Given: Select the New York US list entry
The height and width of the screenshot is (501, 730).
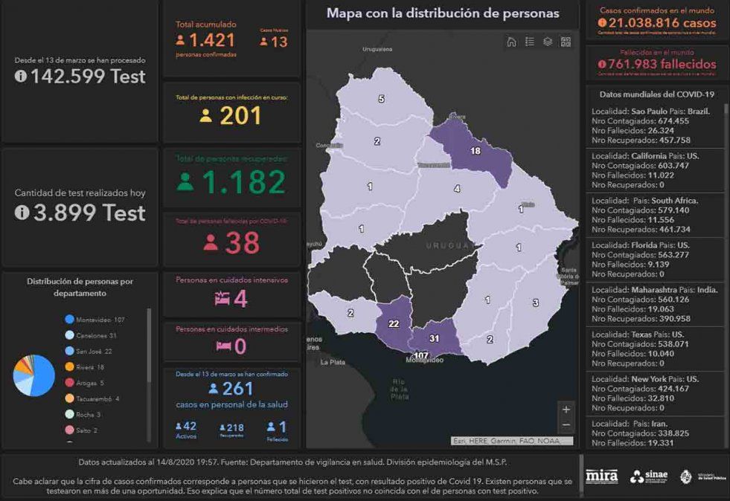Looking at the screenshot, I should [x=653, y=393].
